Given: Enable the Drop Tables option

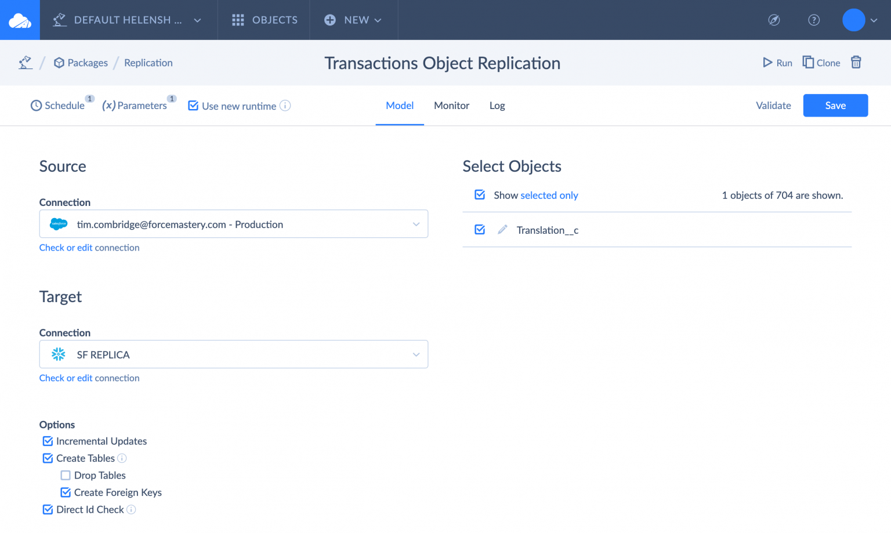Looking at the screenshot, I should pyautogui.click(x=66, y=475).
